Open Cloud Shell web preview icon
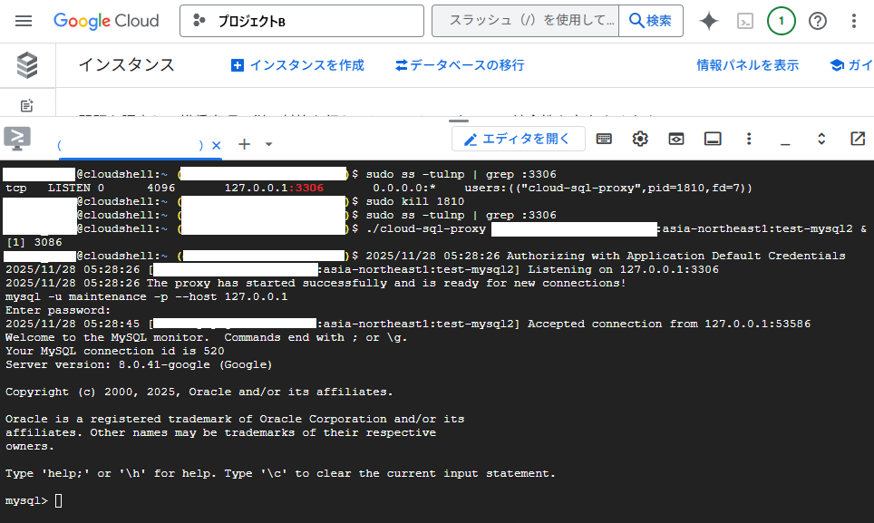Image resolution: width=874 pixels, height=523 pixels. coord(676,139)
